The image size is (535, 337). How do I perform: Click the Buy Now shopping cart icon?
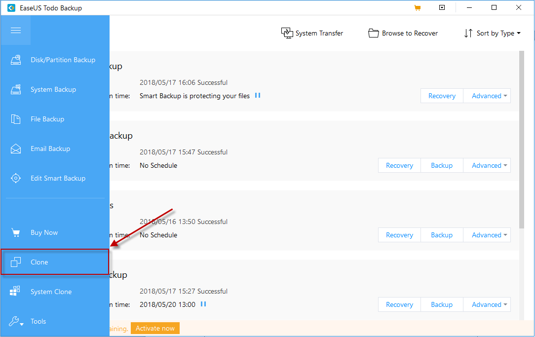click(x=16, y=232)
